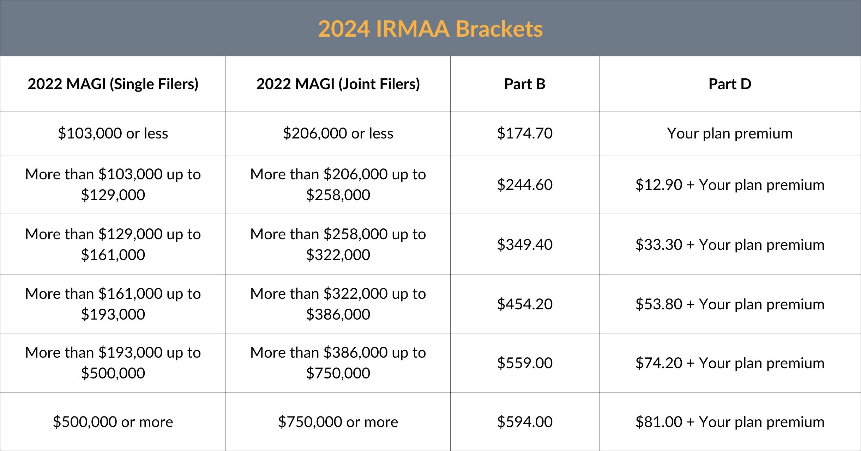Click the "$81.00 + Your plan premium" cell
Screen dimensions: 861x451
pyautogui.click(x=730, y=422)
